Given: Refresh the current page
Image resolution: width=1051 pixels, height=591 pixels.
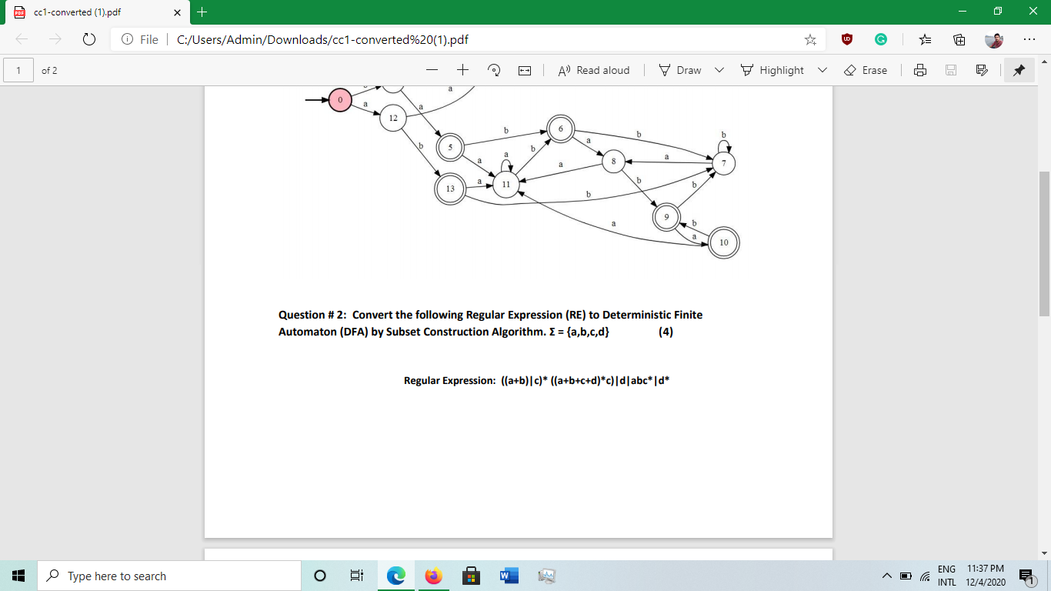Looking at the screenshot, I should point(88,38).
